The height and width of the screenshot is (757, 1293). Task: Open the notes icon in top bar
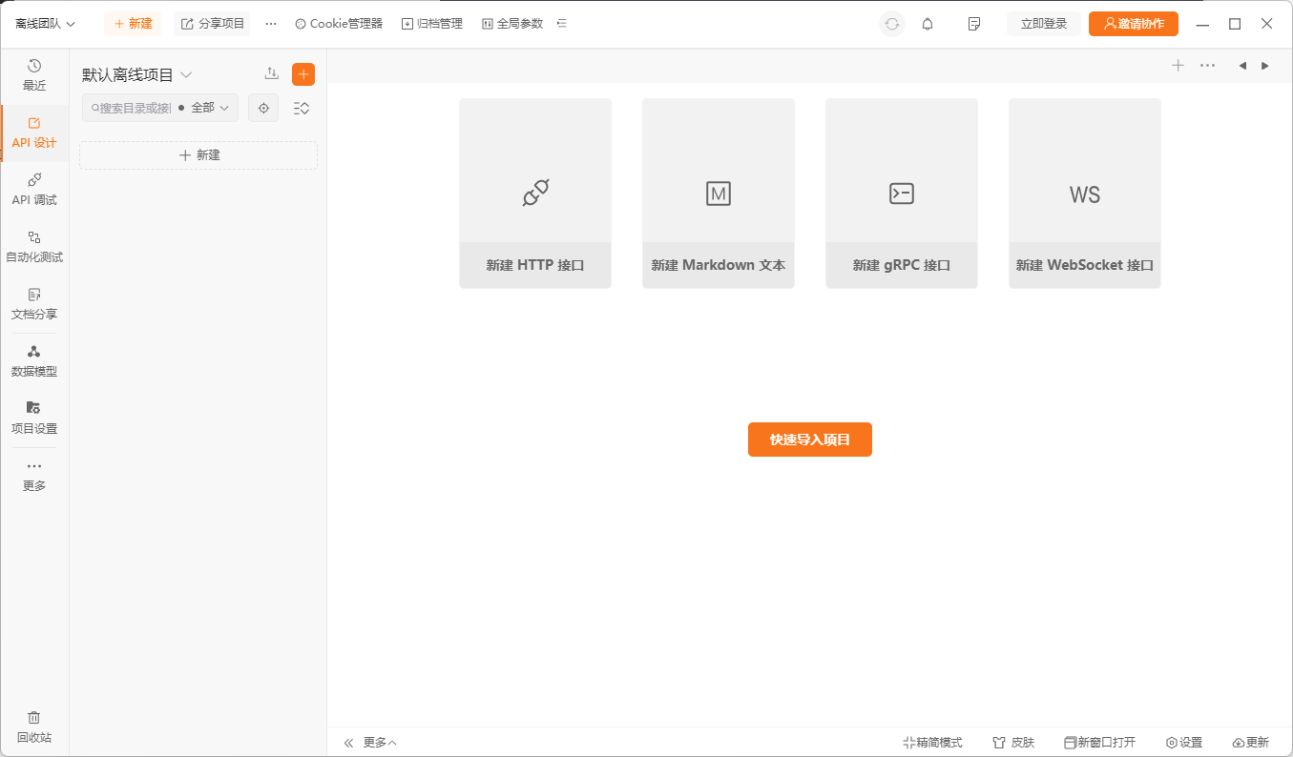click(x=974, y=24)
